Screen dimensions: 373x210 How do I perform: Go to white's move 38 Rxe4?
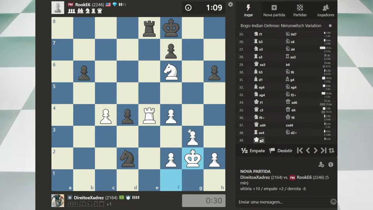point(259,133)
